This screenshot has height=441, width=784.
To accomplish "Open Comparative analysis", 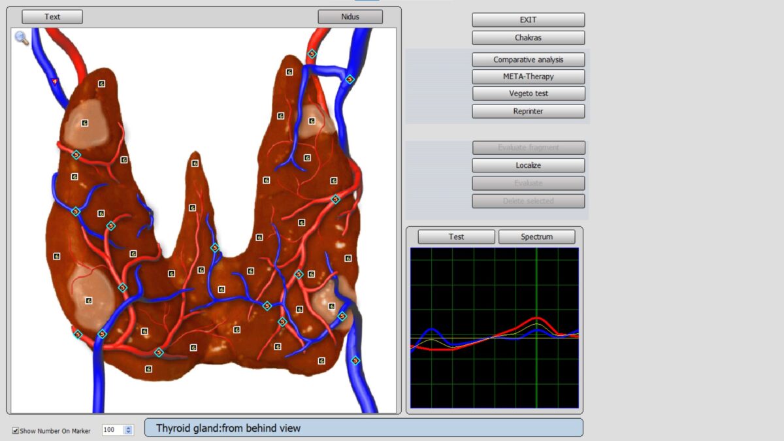I will (x=528, y=59).
